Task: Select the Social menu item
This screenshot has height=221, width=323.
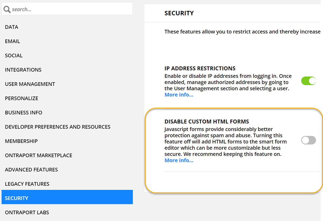Action: click(x=14, y=55)
